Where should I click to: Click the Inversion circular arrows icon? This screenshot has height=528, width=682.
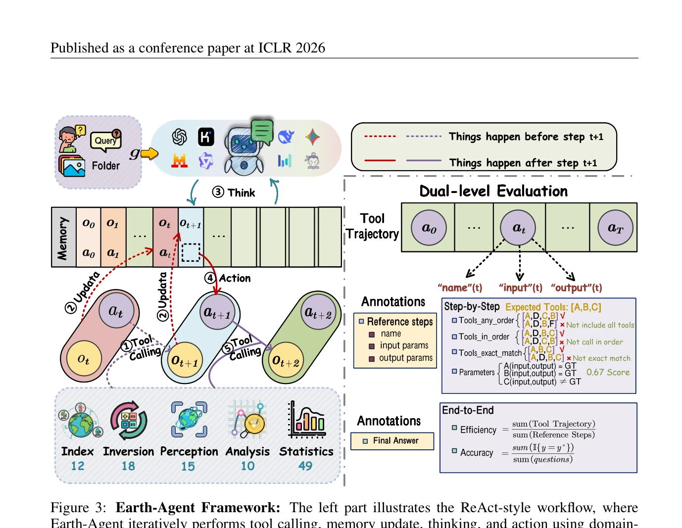pyautogui.click(x=129, y=421)
